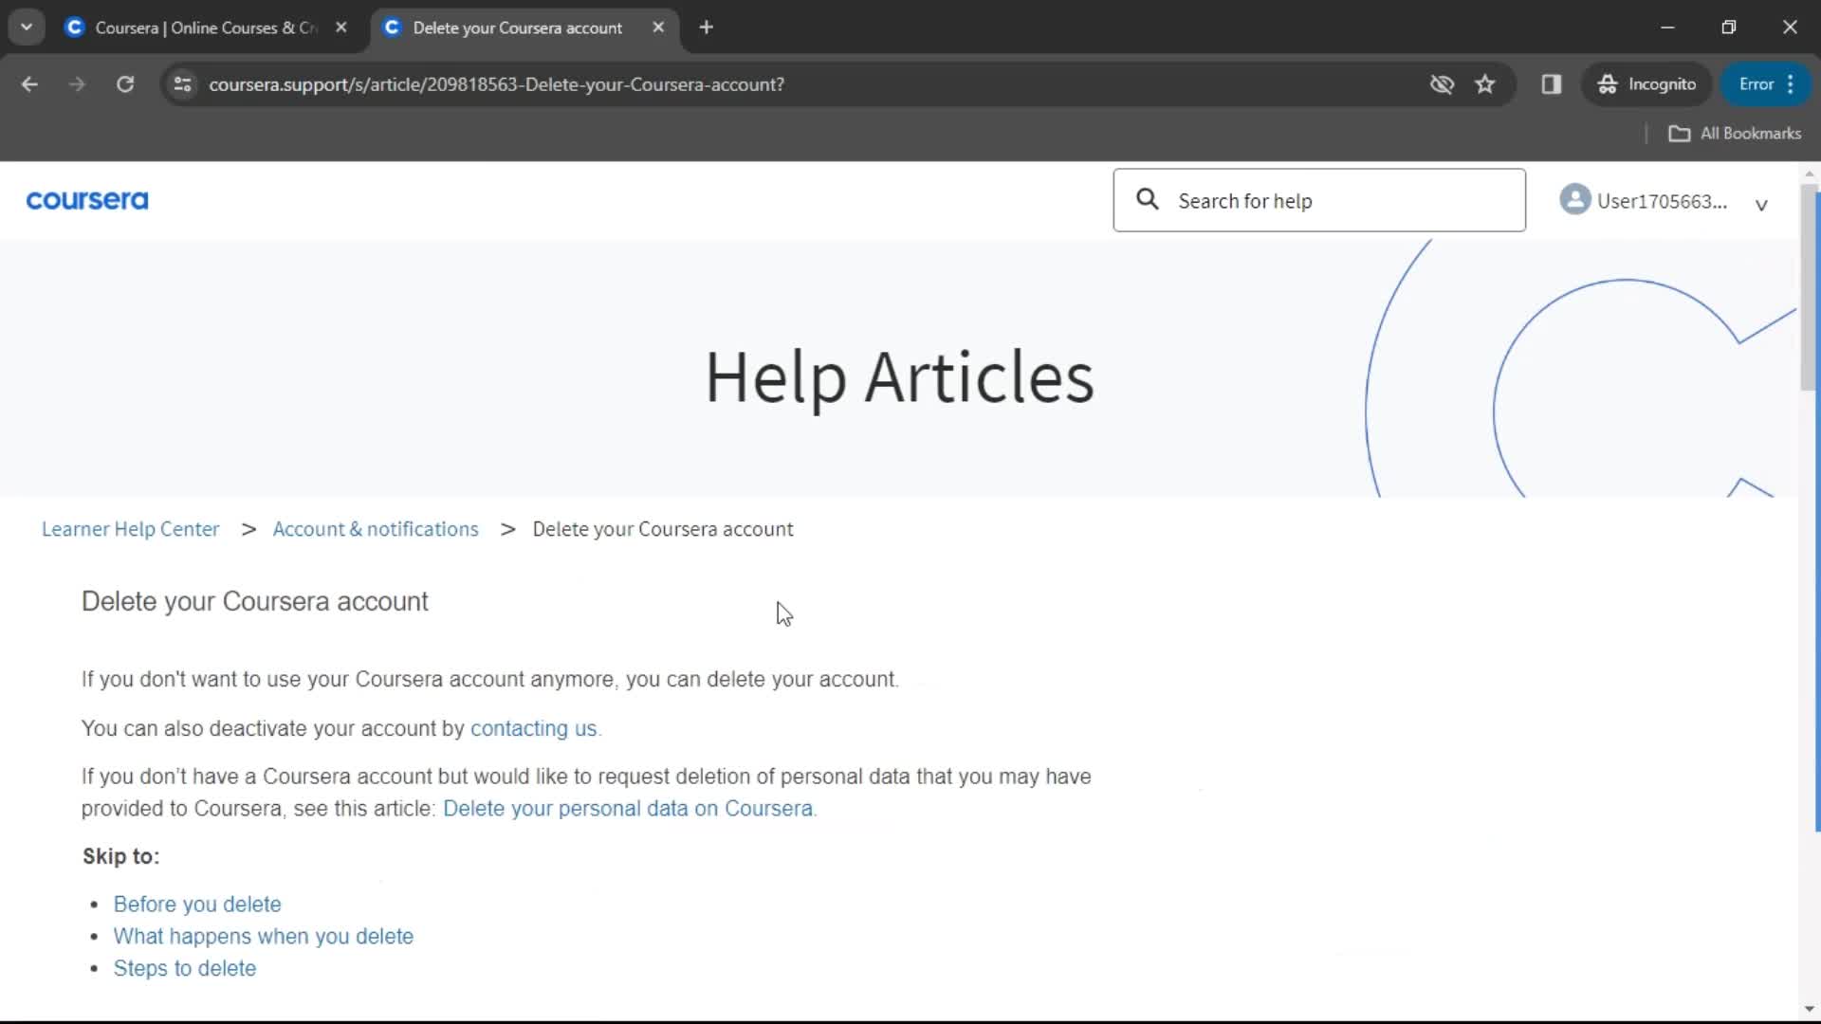Click the browser back arrow
Viewport: 1821px width, 1024px height.
pos(29,84)
